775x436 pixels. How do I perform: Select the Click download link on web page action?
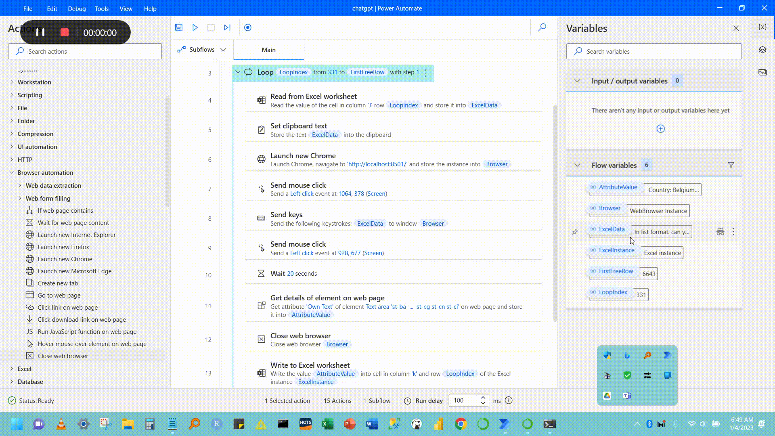point(82,319)
